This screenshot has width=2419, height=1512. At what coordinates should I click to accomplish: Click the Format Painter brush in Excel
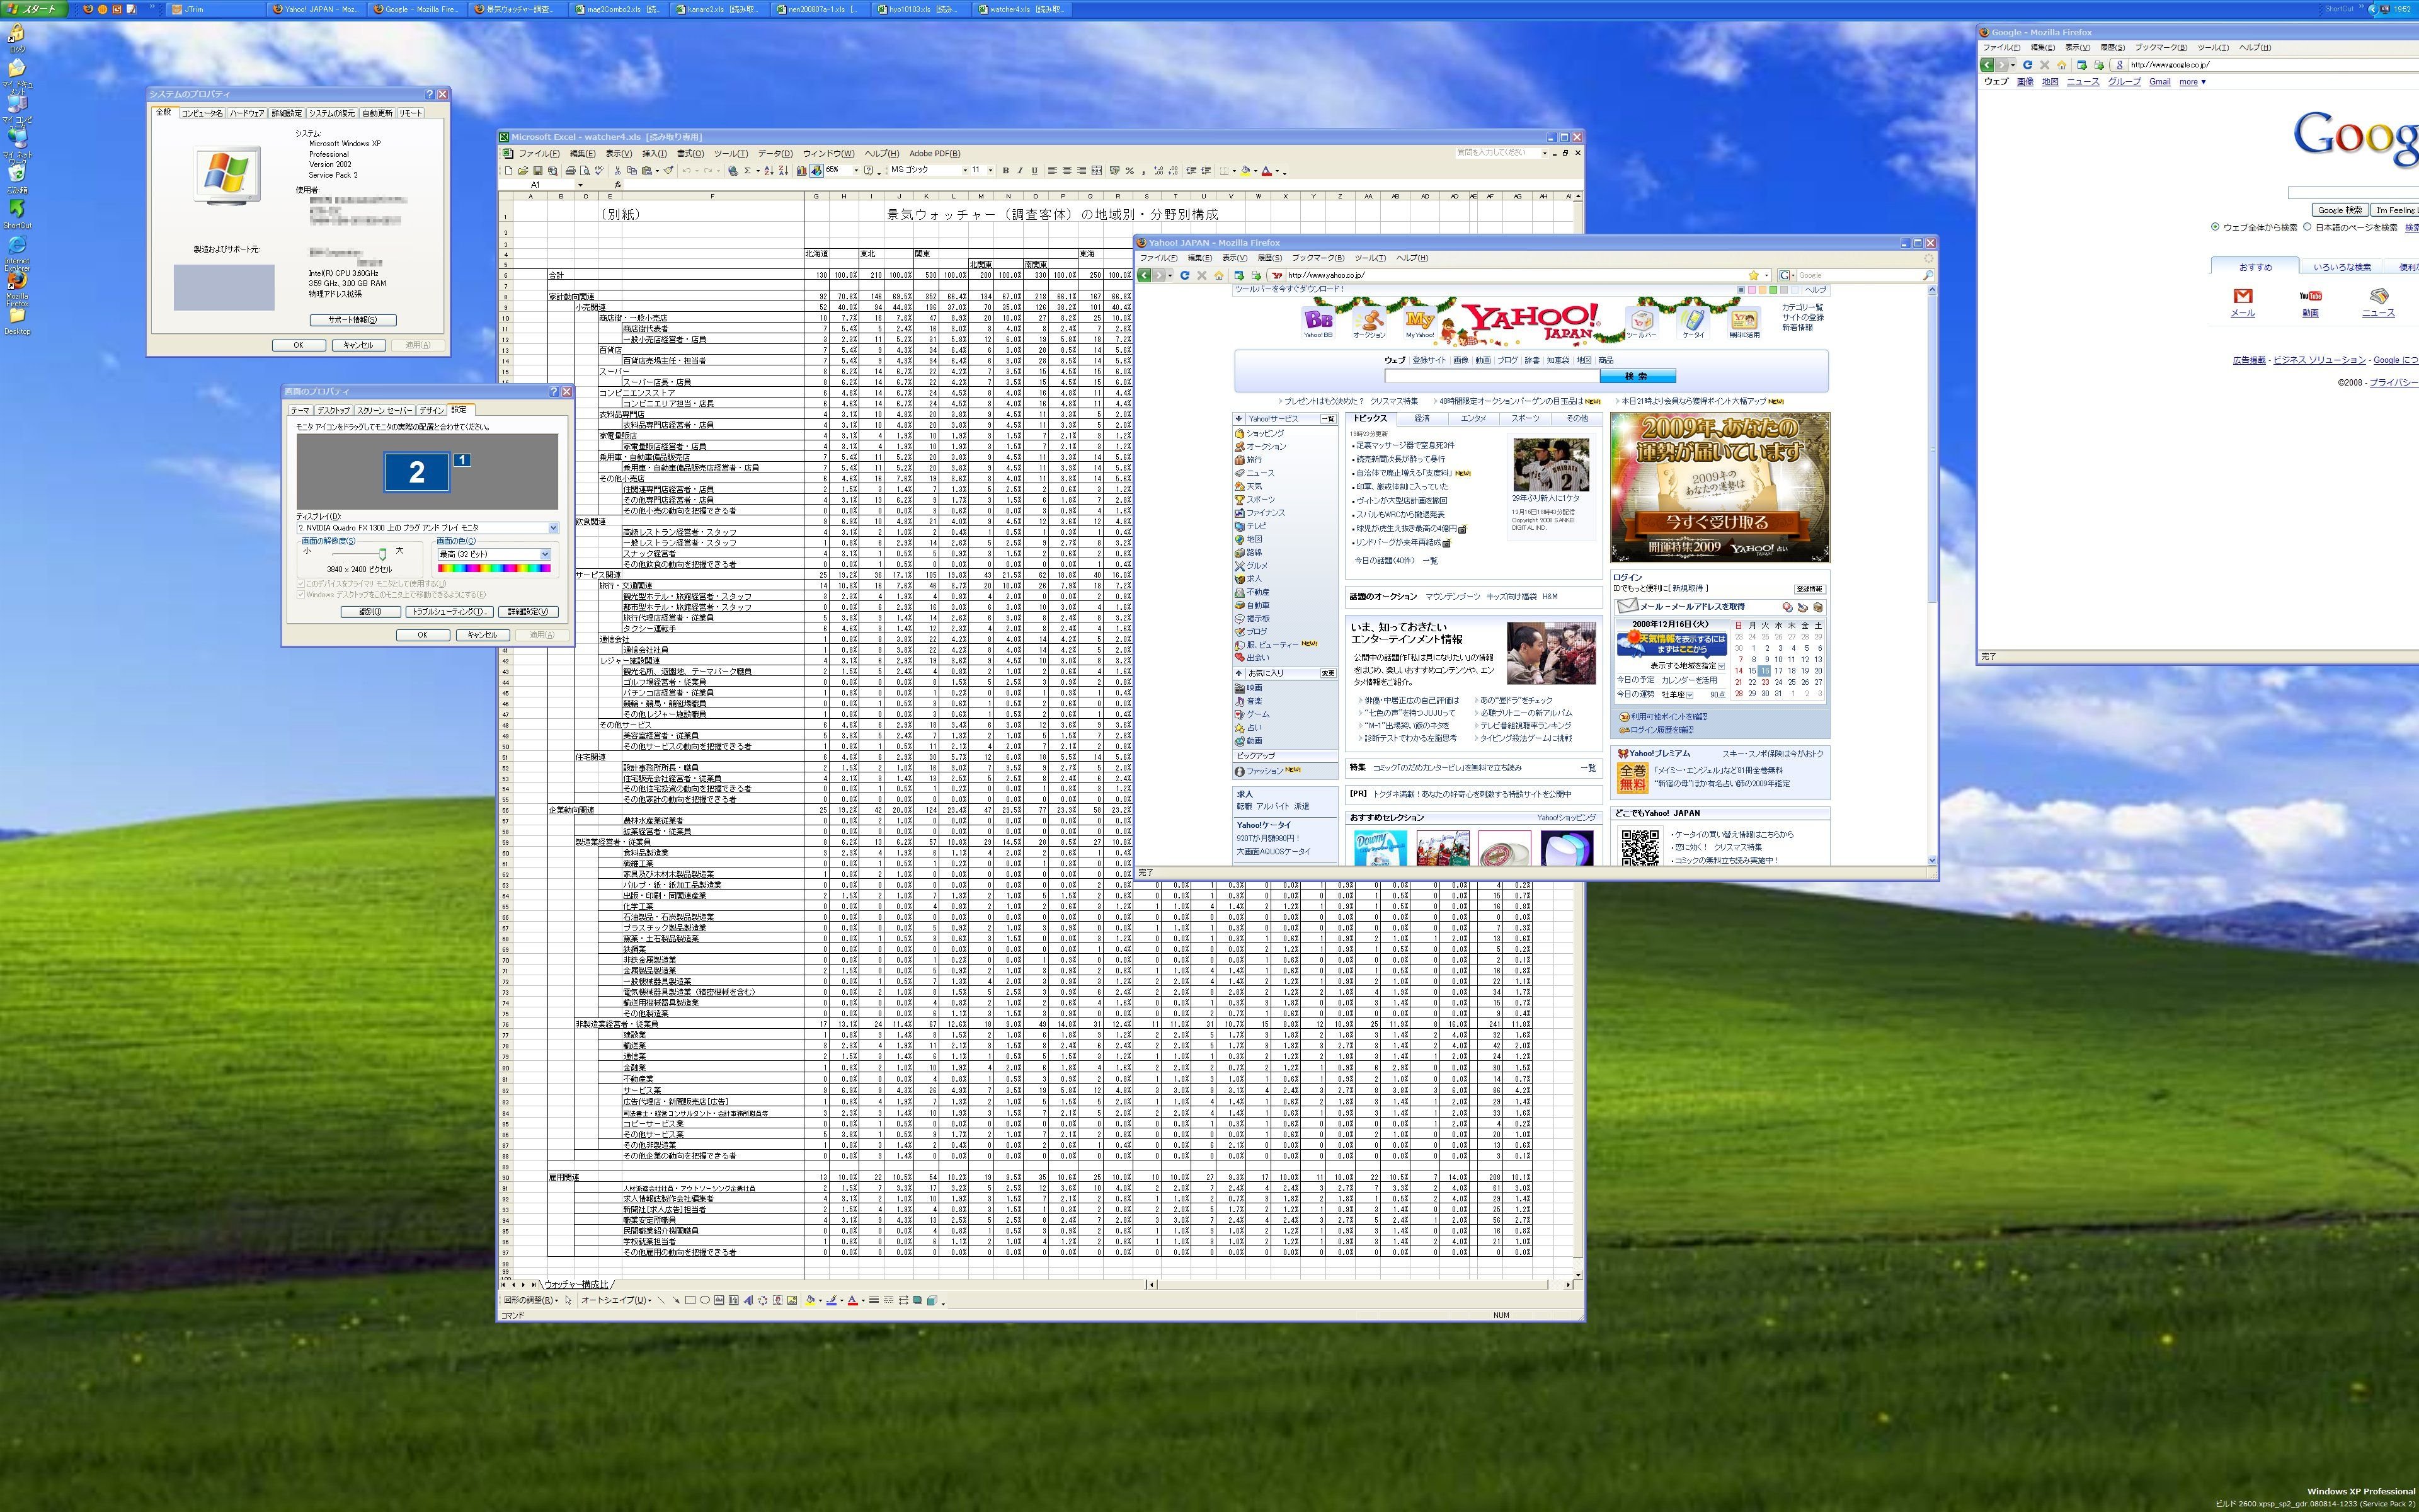point(669,171)
